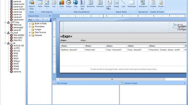Select the Image report item
The image size is (188, 105).
[x=116, y=4]
